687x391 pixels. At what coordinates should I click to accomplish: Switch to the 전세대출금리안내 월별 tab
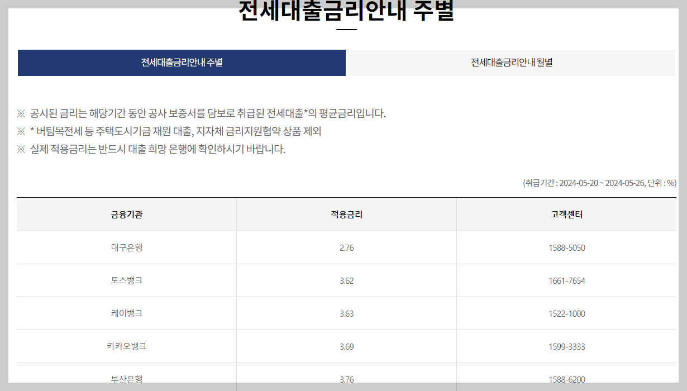(x=511, y=63)
